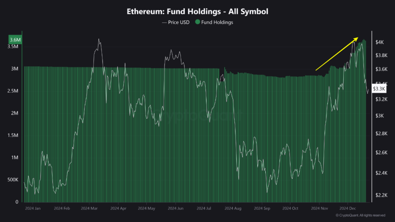Click the chart title Ethereum: Fund Holdings
The image size is (395, 222).
tap(197, 12)
